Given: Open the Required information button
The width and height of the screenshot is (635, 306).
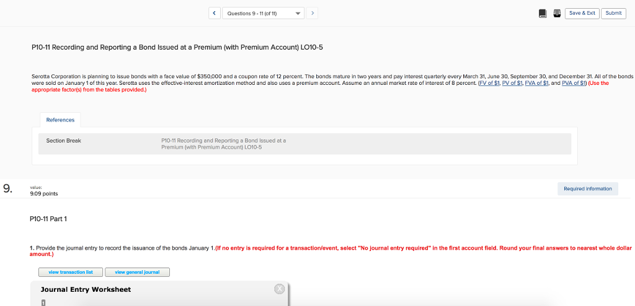Looking at the screenshot, I should tap(587, 189).
